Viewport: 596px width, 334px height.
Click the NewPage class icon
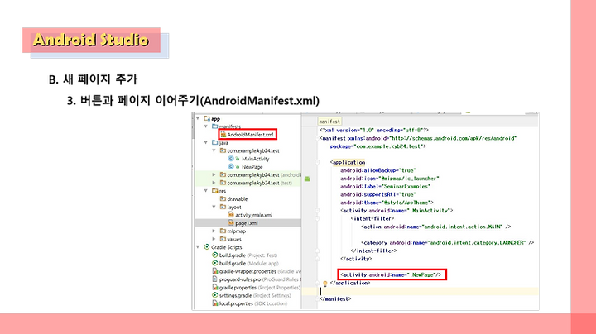(x=231, y=167)
